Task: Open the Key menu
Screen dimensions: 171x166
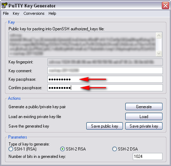Action: pos(16,13)
